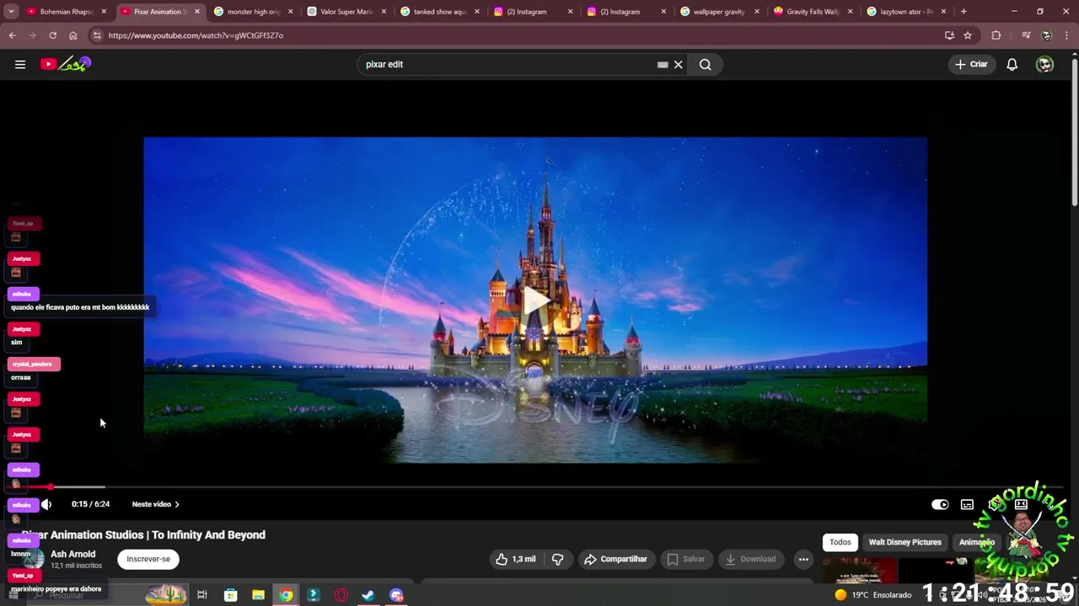Open the on-screen keyboard in search box
The width and height of the screenshot is (1079, 606).
pos(663,64)
